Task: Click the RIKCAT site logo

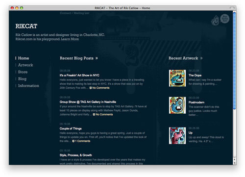Action: pyautogui.click(x=26, y=26)
